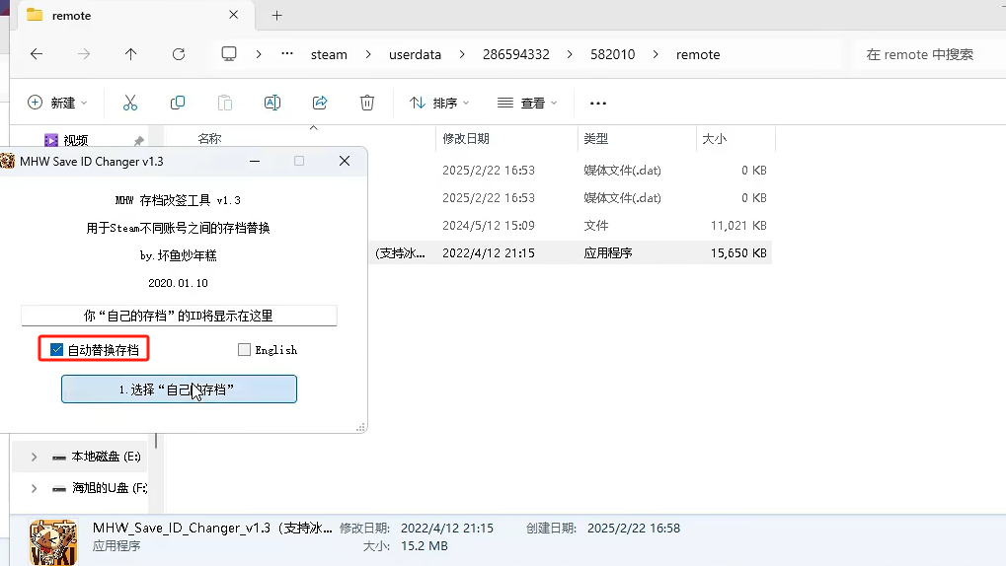Select 本地磁盘 (E:) in sidebar
Image resolution: width=1006 pixels, height=566 pixels.
(x=106, y=457)
